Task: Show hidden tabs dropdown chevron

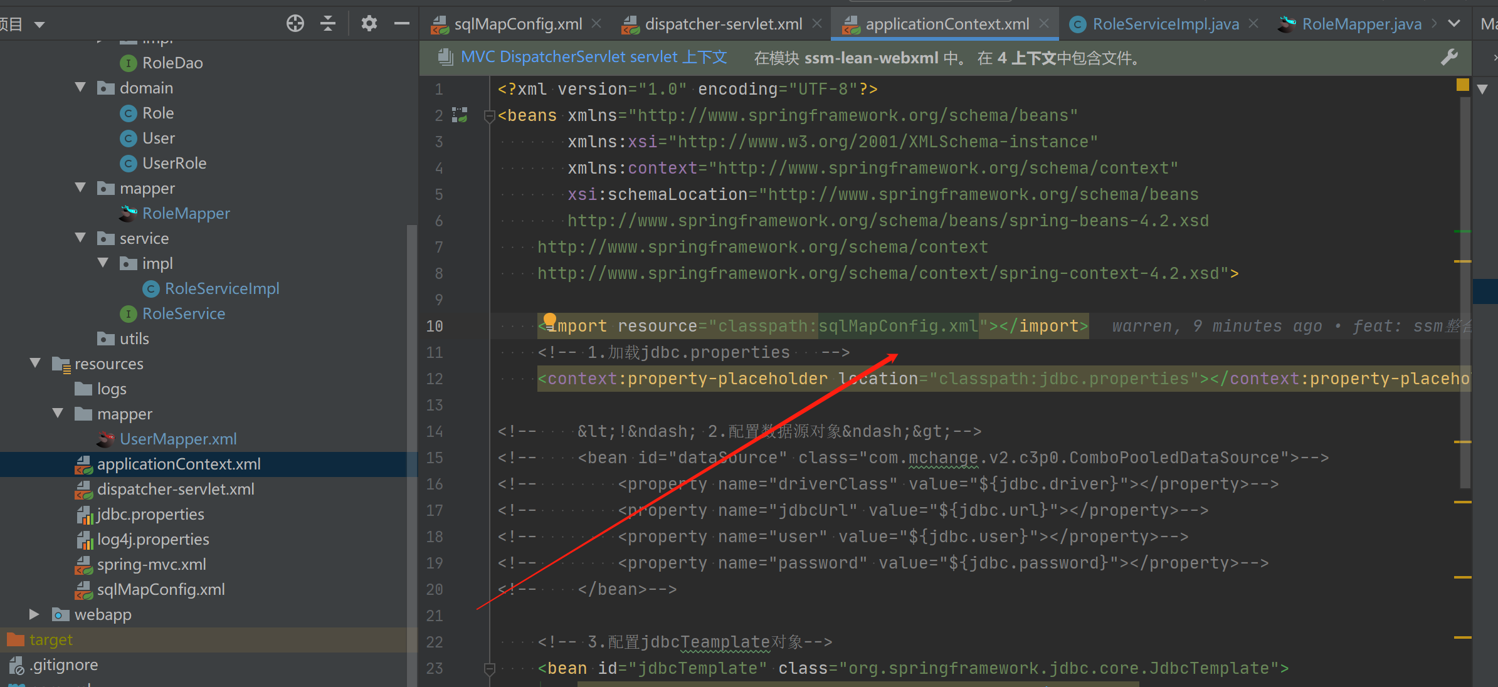Action: click(x=1454, y=24)
